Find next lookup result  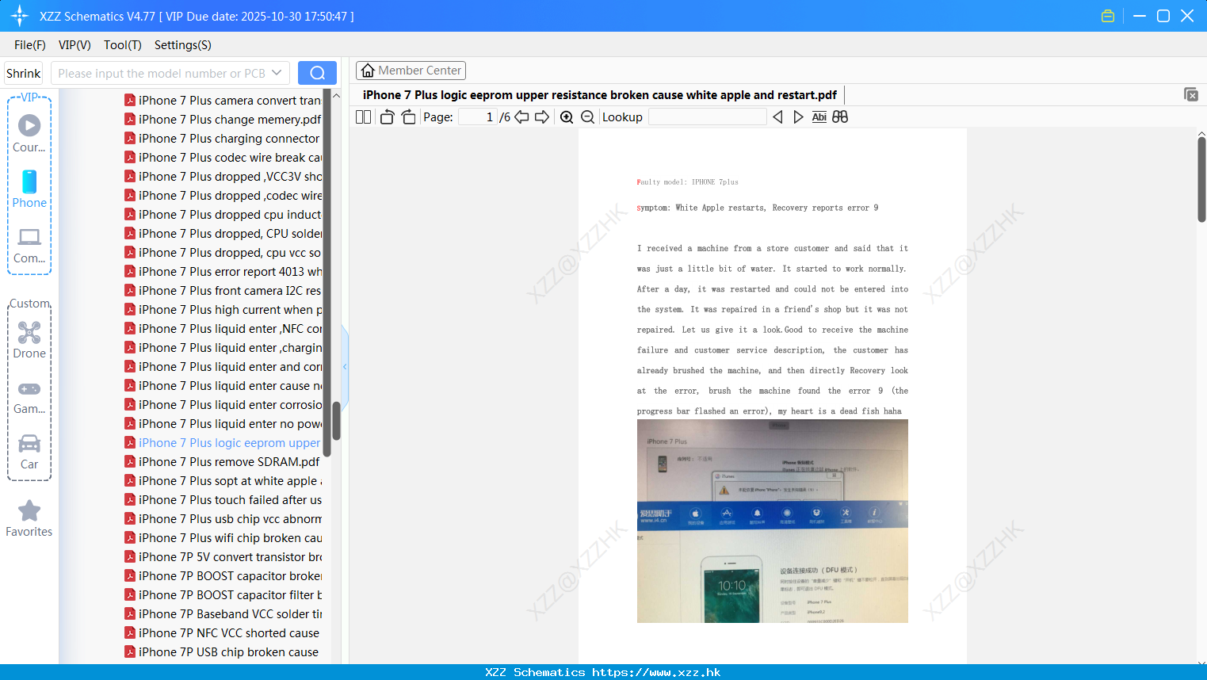point(798,117)
